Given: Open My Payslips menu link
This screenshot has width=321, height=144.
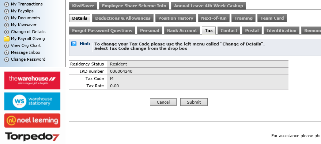Looking at the screenshot, I should click(22, 11).
